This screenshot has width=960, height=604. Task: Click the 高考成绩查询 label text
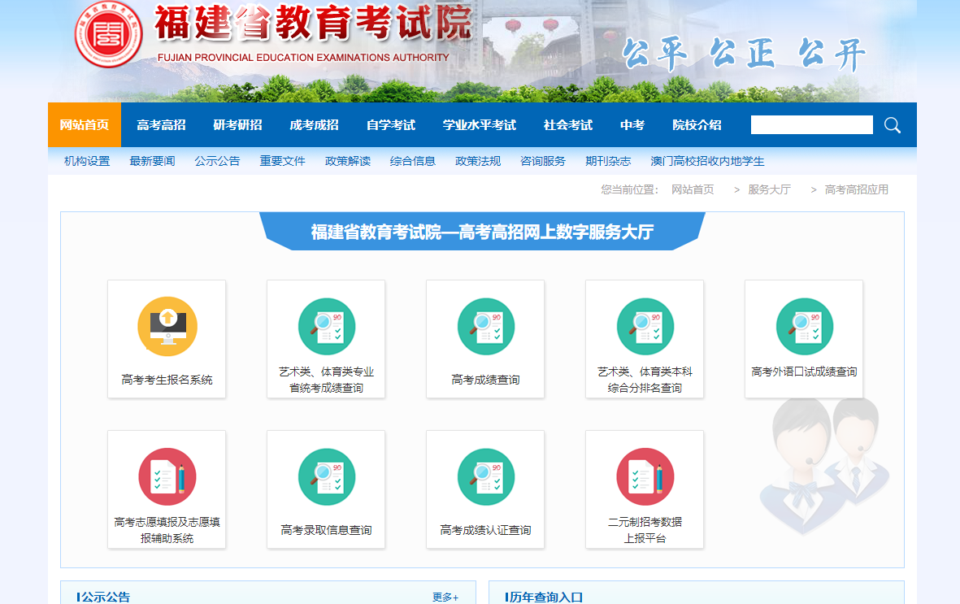(485, 380)
